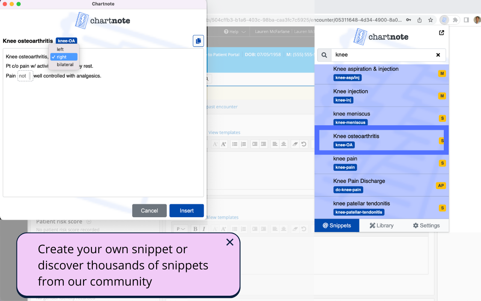The height and width of the screenshot is (301, 481).
Task: Click the 'past encounter' link
Action: 222,107
